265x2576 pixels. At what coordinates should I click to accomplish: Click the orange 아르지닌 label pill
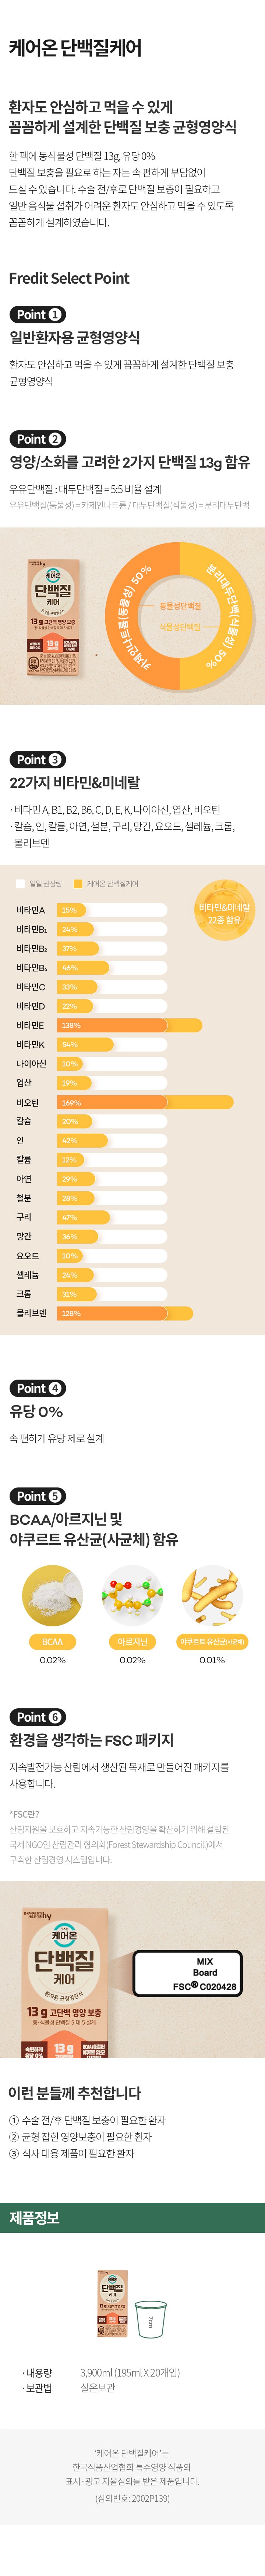coord(132,1642)
